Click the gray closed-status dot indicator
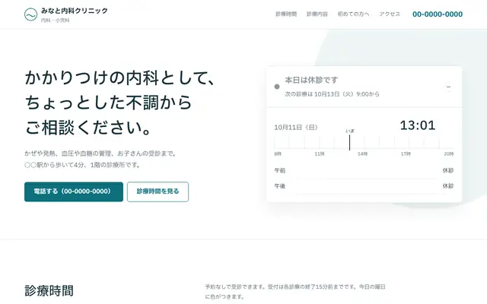 point(277,87)
